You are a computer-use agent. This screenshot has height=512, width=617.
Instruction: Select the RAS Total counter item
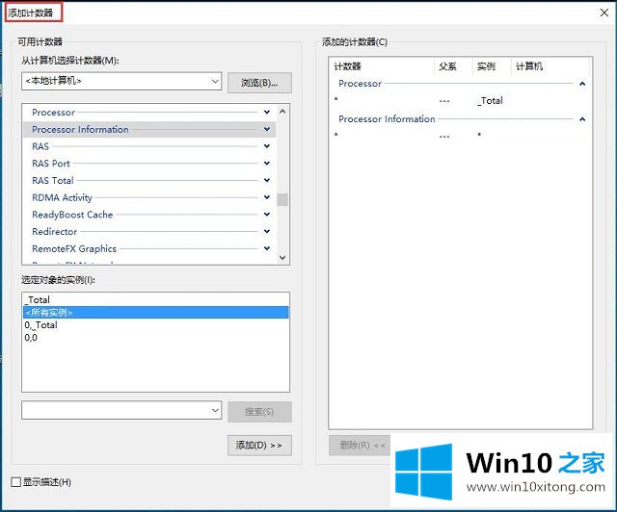52,181
